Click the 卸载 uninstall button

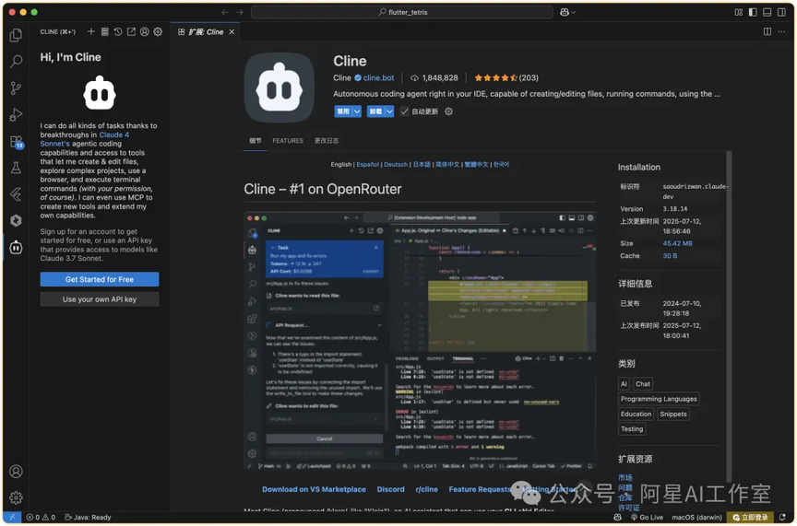coord(375,111)
